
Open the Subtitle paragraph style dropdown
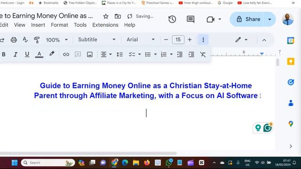click(97, 39)
